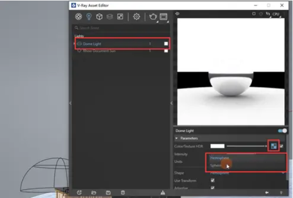The width and height of the screenshot is (293, 198).
Task: Uncheck the Color/Texture HDR texture checkbox
Action: [x=281, y=146]
